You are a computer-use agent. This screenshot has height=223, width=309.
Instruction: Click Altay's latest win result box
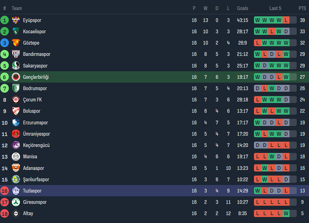coord(286,213)
